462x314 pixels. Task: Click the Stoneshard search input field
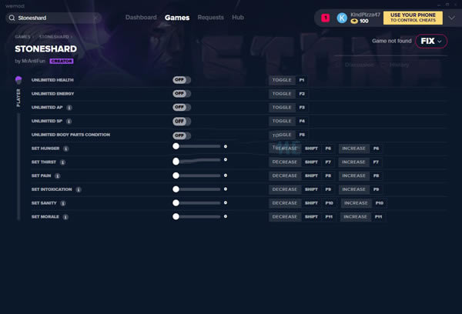tap(62, 17)
